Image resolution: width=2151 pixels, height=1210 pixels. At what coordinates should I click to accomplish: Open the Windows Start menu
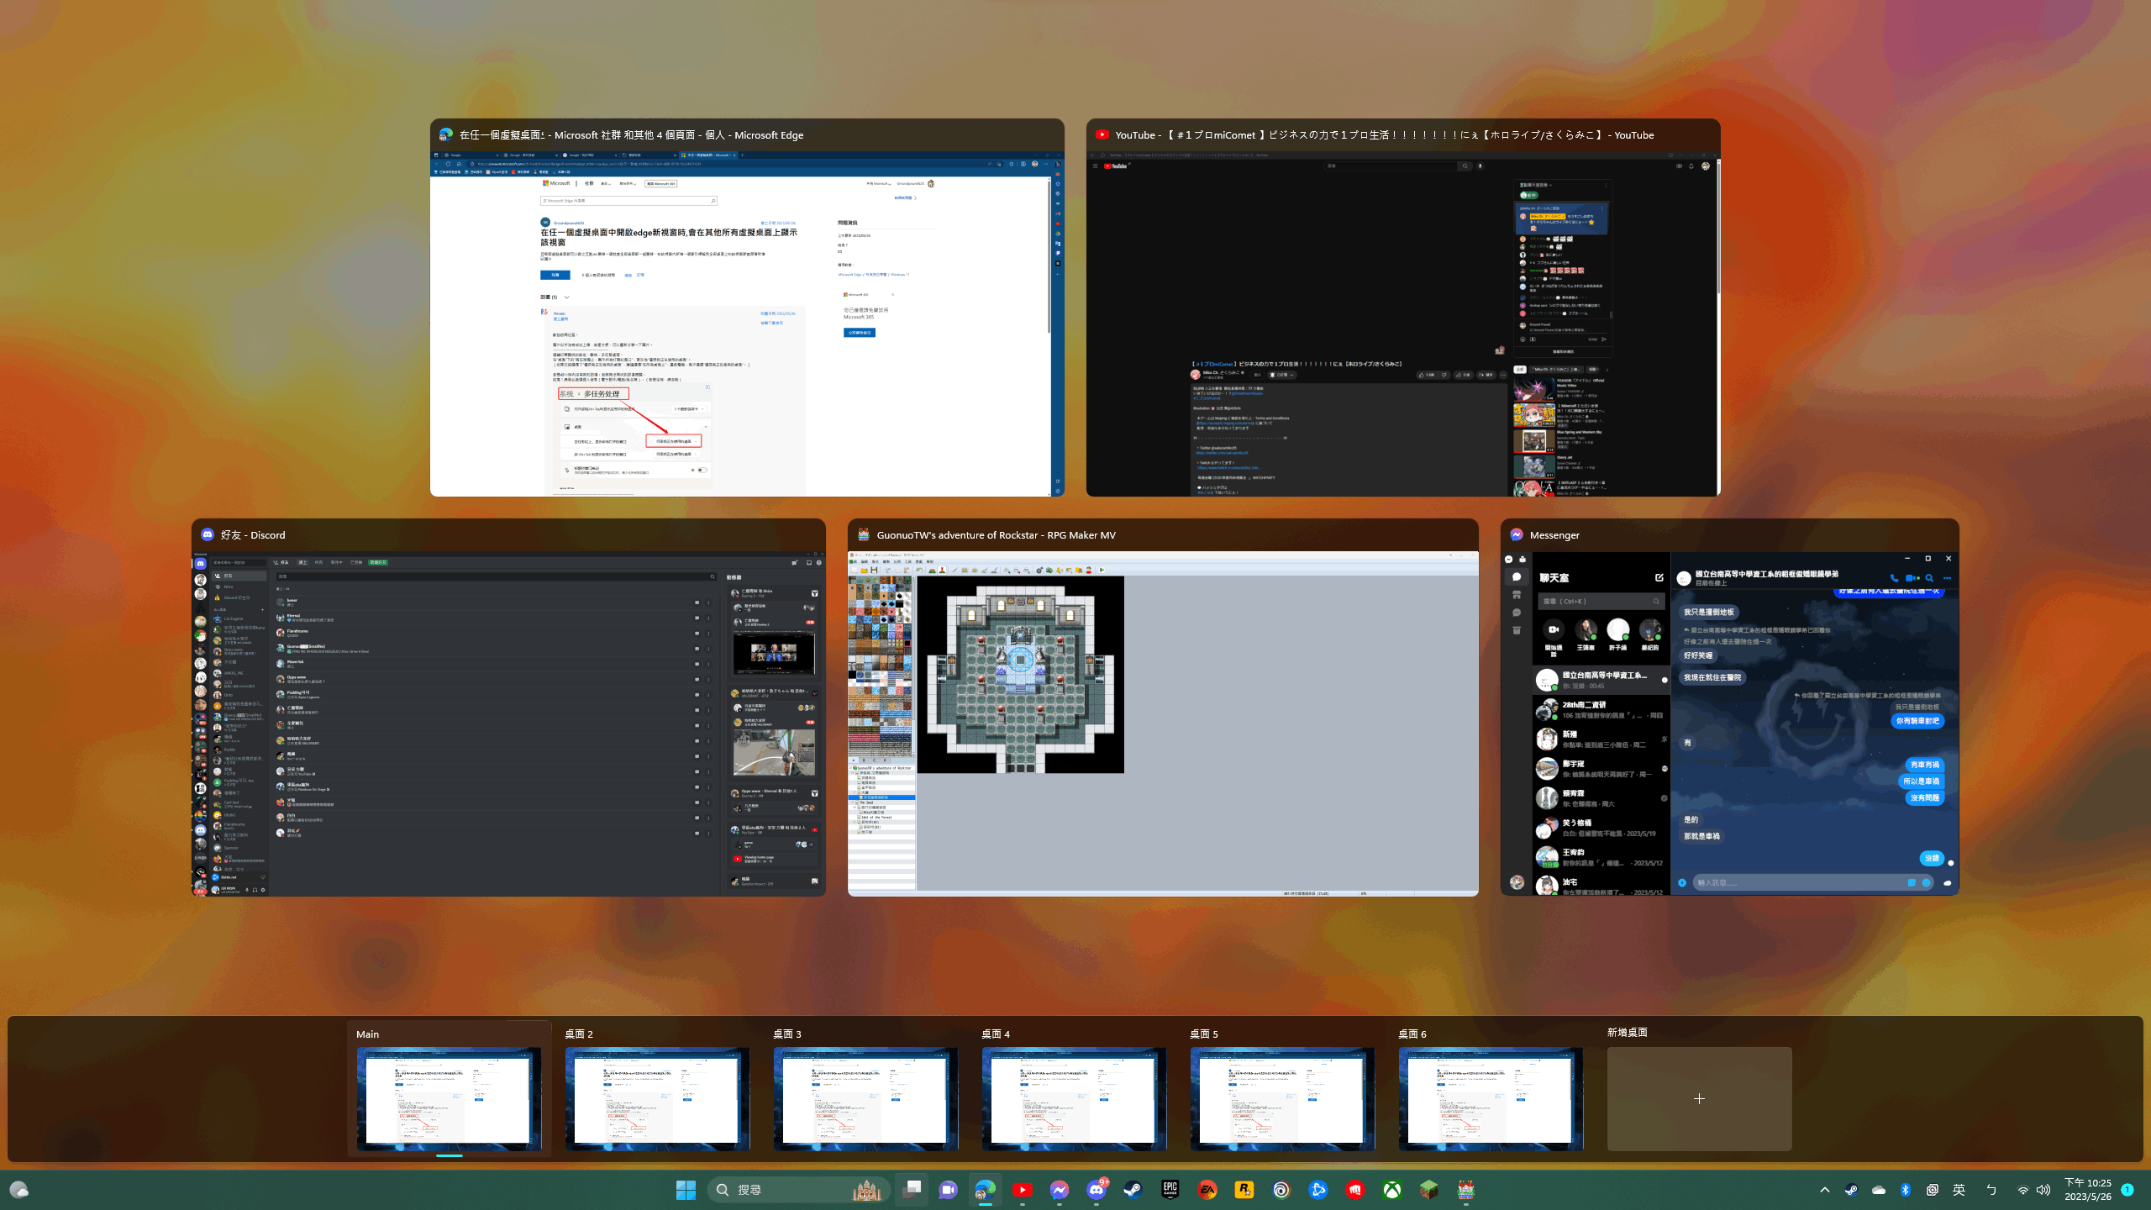click(686, 1190)
